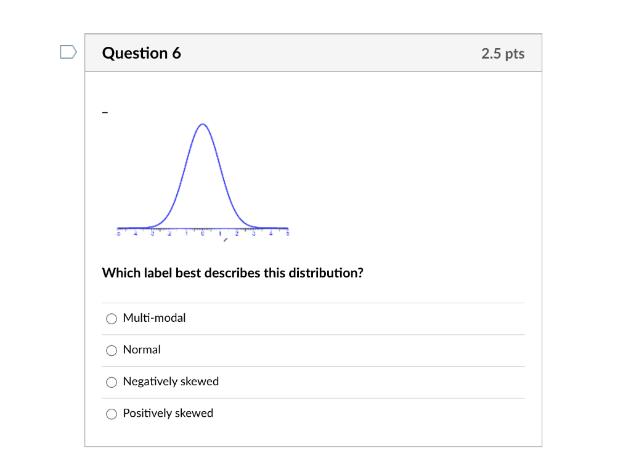The width and height of the screenshot is (631, 463).
Task: Select the Multi-modal radio button
Action: [x=111, y=318]
